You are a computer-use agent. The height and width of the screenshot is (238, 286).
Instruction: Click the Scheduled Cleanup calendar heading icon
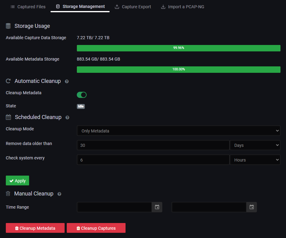pos(9,117)
